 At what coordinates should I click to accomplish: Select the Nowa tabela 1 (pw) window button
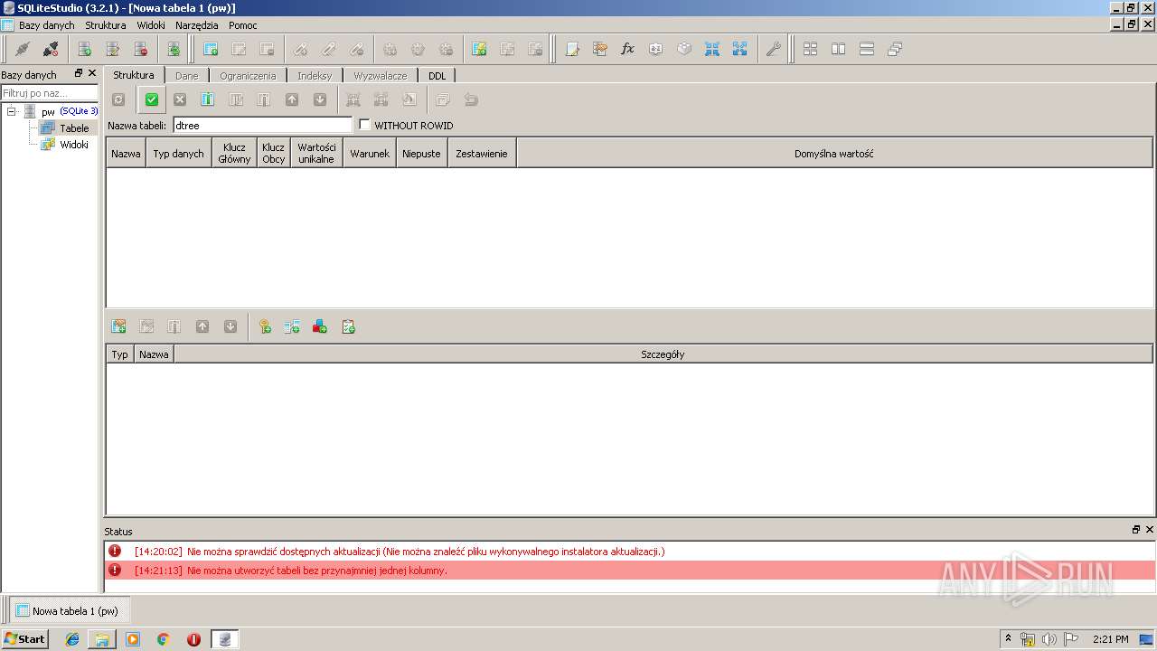click(70, 610)
